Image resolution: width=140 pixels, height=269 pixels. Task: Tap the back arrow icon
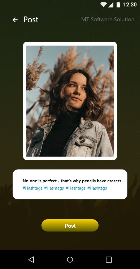click(x=15, y=20)
